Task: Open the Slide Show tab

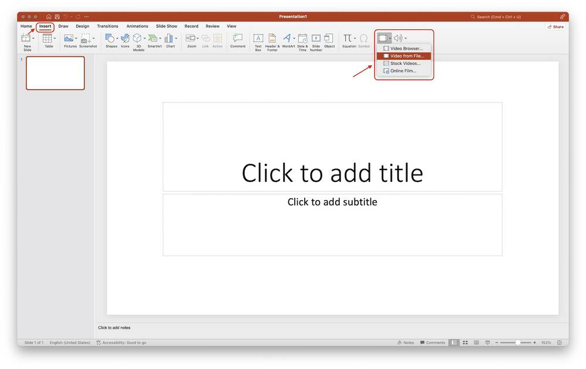Action: tap(166, 26)
